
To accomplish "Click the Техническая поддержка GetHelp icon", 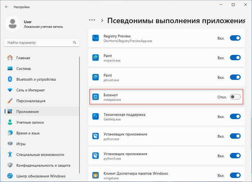I will coord(95,116).
